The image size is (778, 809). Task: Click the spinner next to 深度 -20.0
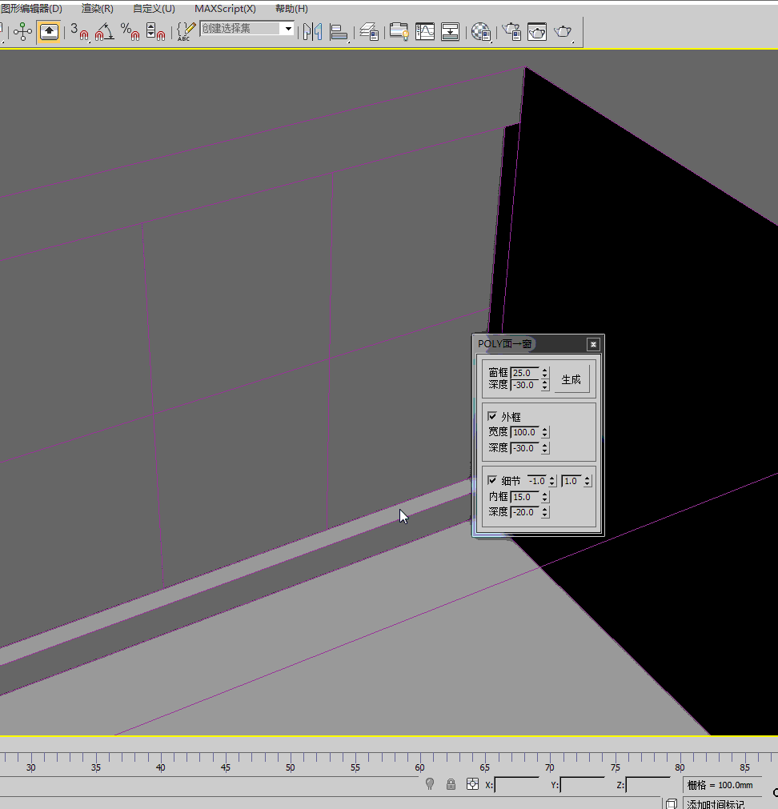[x=545, y=512]
